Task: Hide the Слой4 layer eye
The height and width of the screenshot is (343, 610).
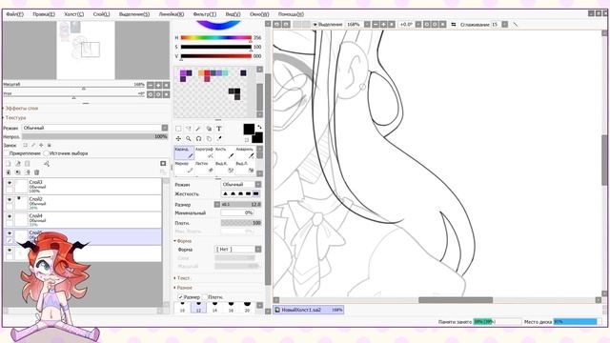Action: pyautogui.click(x=10, y=216)
